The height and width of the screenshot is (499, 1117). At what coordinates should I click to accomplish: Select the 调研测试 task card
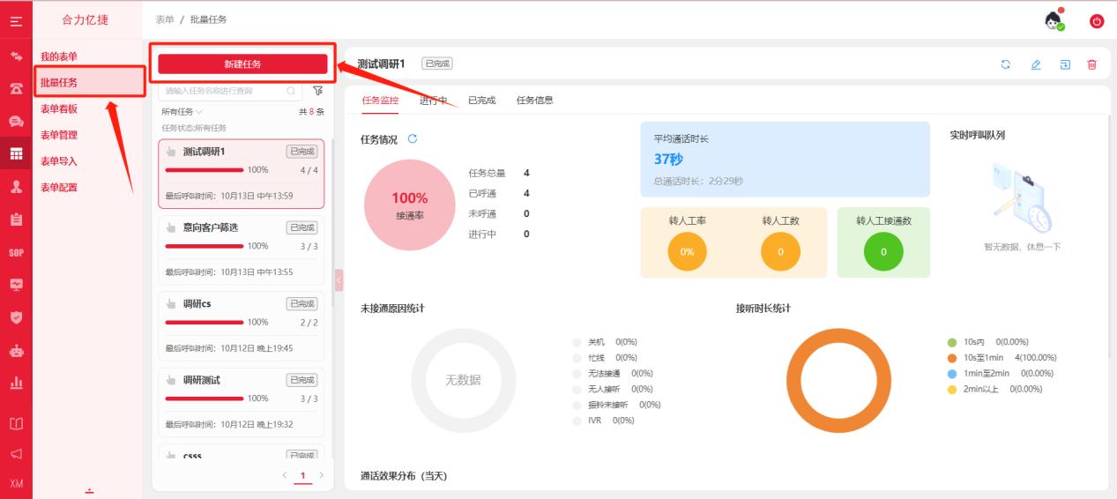click(x=241, y=403)
